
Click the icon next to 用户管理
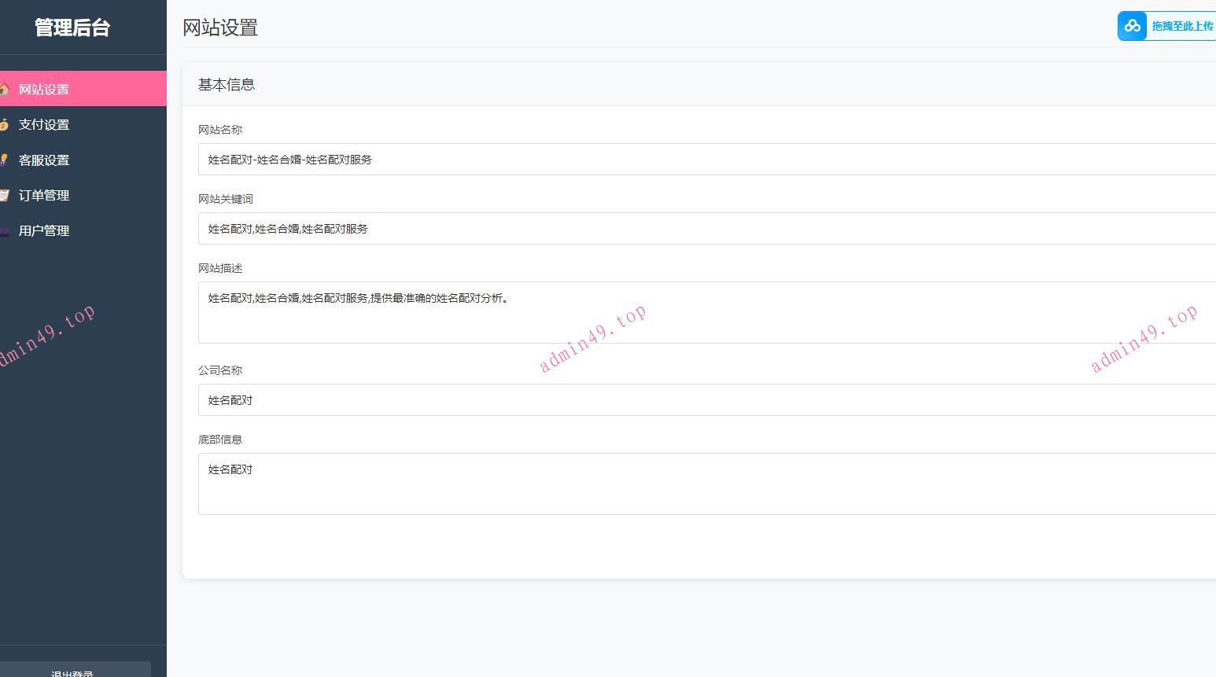pyautogui.click(x=4, y=230)
